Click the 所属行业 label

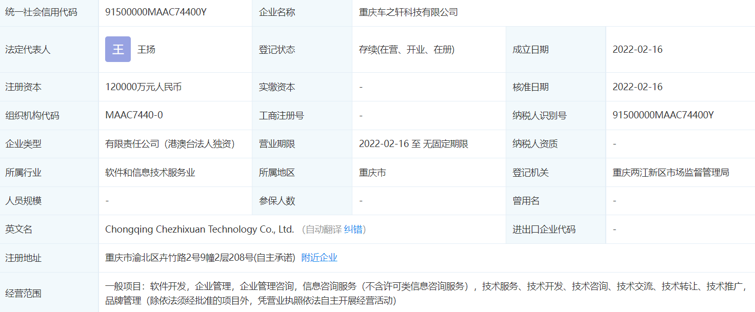[x=23, y=173]
